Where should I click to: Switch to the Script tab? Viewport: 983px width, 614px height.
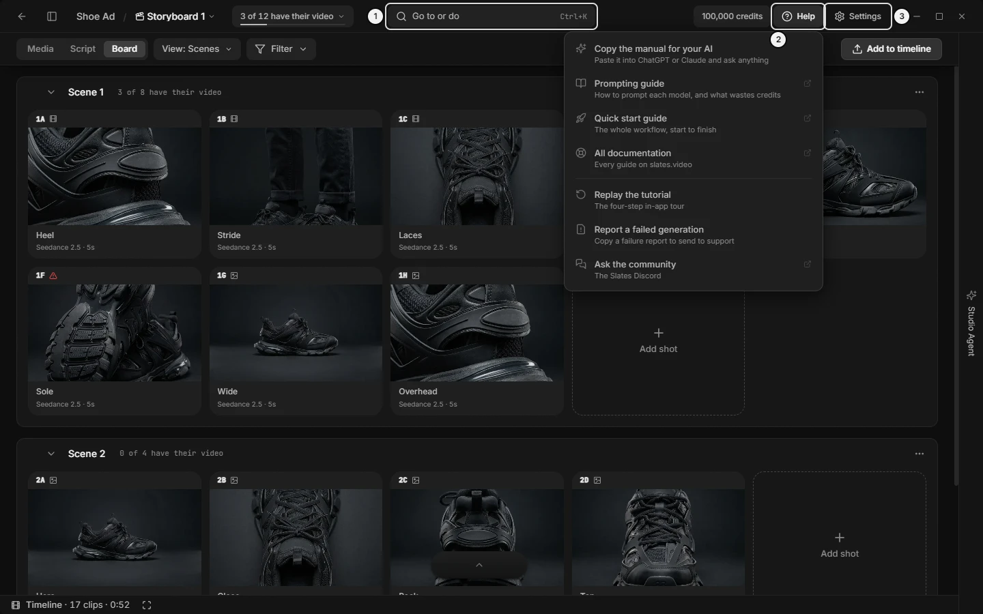[83, 49]
